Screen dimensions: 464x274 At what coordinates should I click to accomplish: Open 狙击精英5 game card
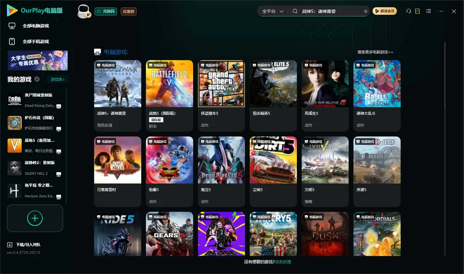(x=273, y=96)
